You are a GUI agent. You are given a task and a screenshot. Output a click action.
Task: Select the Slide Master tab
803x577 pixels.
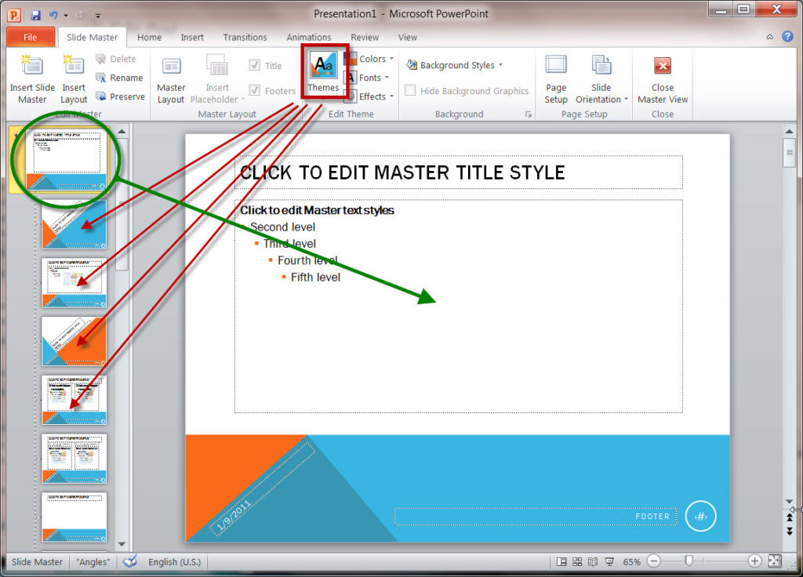click(x=93, y=38)
